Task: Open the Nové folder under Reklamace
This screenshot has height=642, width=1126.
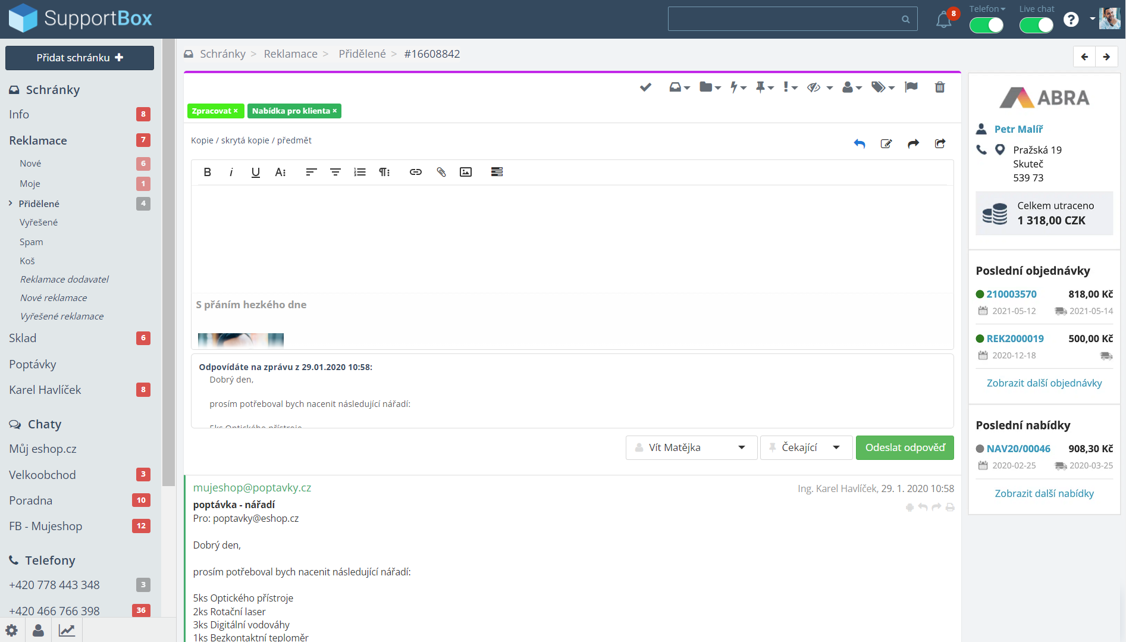Action: click(30, 164)
